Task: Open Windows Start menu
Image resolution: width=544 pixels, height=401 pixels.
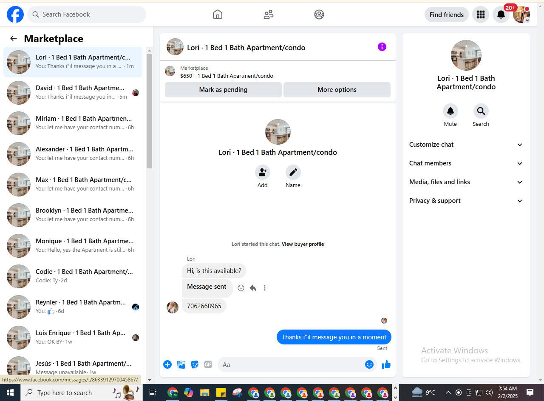Action: (x=10, y=392)
